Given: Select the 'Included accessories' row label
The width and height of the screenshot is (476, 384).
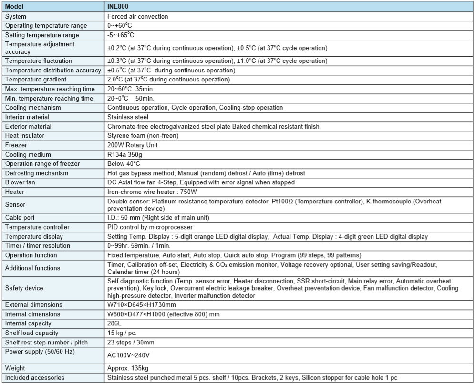Looking at the screenshot, I should [35, 378].
